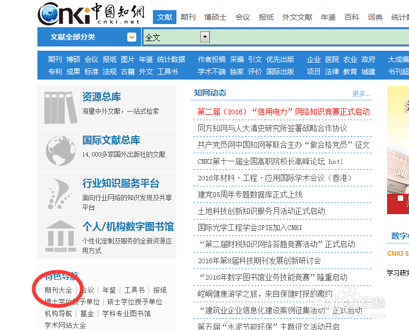Switch to the 期刊 tab

click(188, 17)
